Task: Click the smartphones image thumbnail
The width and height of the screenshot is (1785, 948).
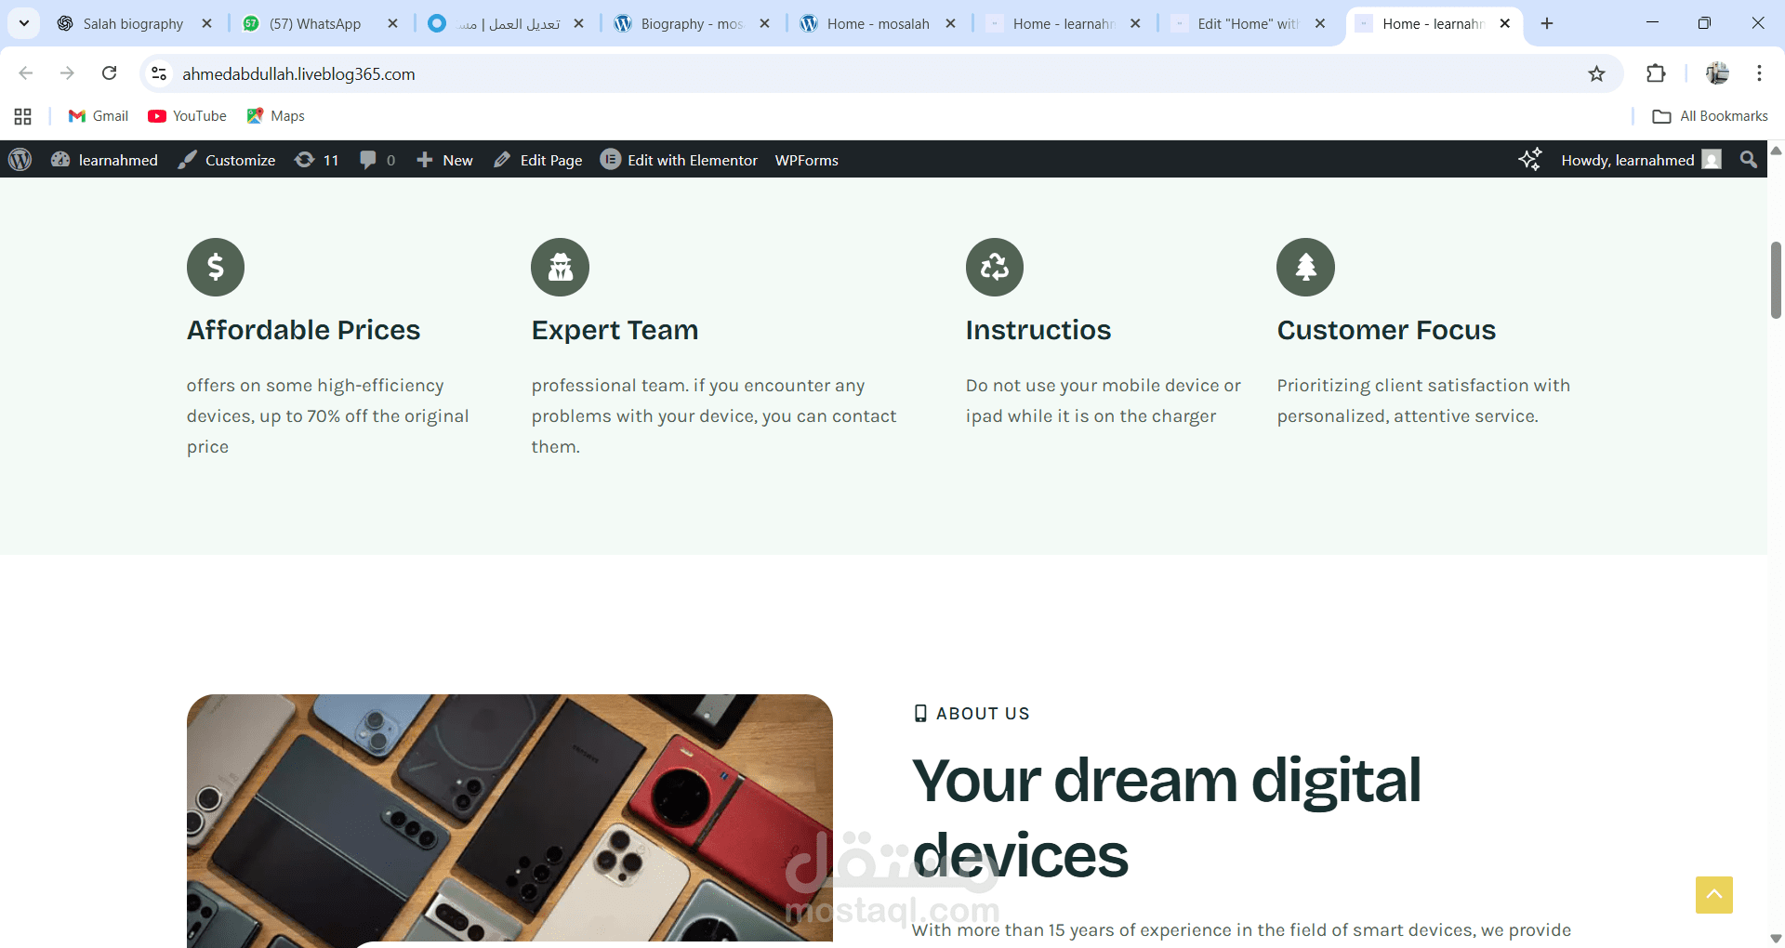Action: tap(509, 820)
